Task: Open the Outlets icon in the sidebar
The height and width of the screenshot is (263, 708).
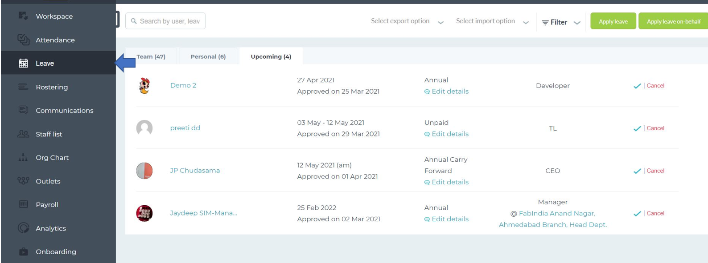Action: point(23,181)
